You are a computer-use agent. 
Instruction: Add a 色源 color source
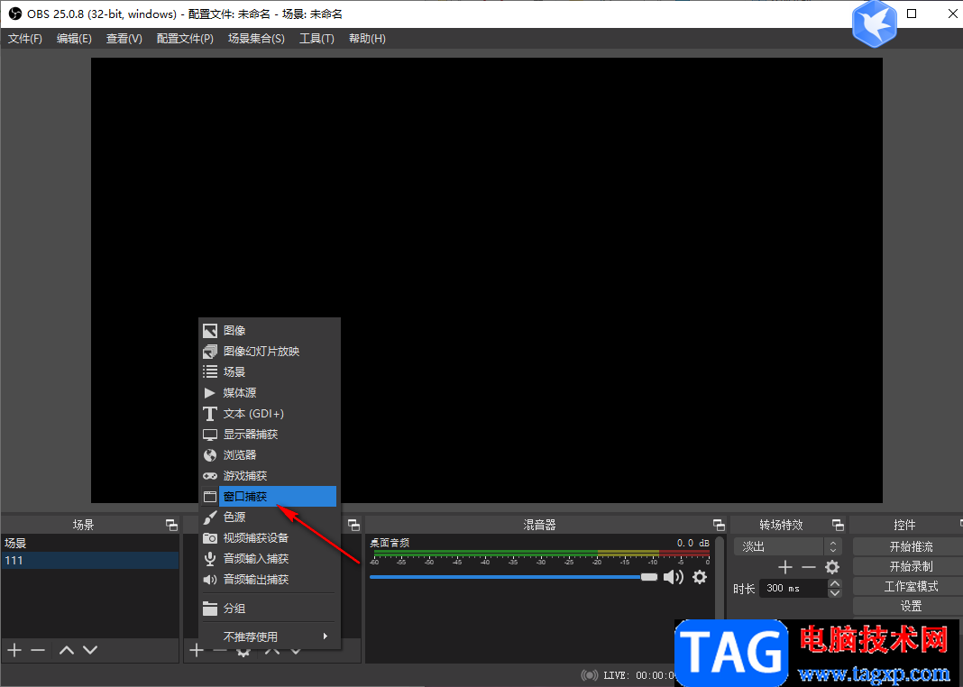point(269,518)
